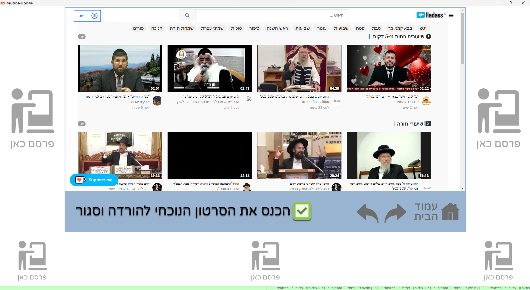530x290 pixels.
Task: Play the 02:43 video thumbnail
Action: [210, 68]
